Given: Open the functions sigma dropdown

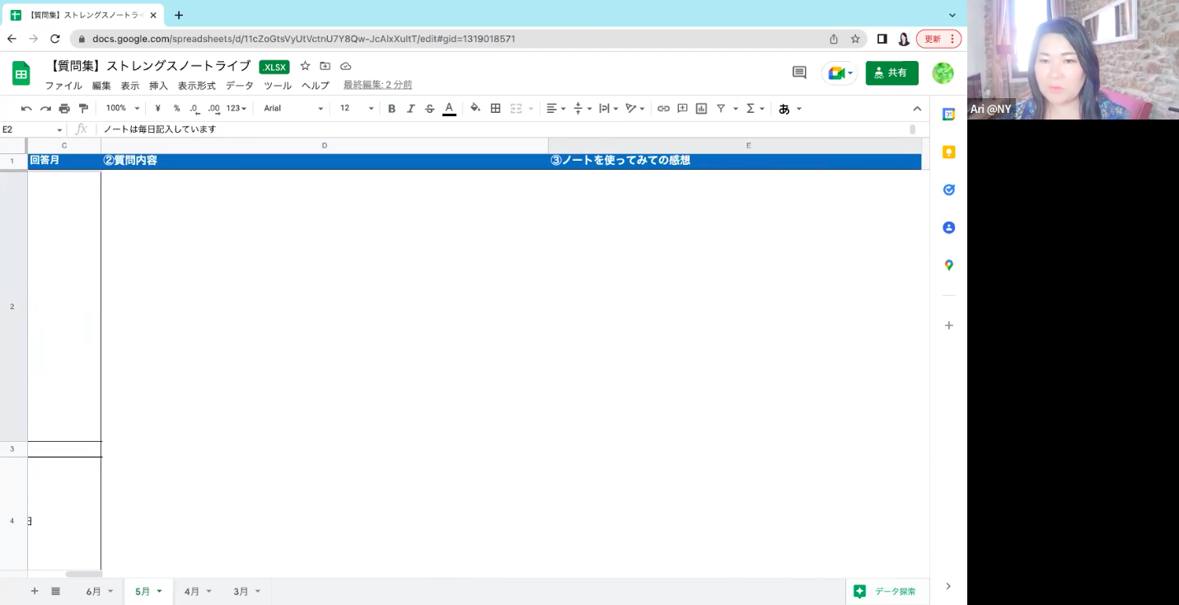Looking at the screenshot, I should [x=756, y=108].
